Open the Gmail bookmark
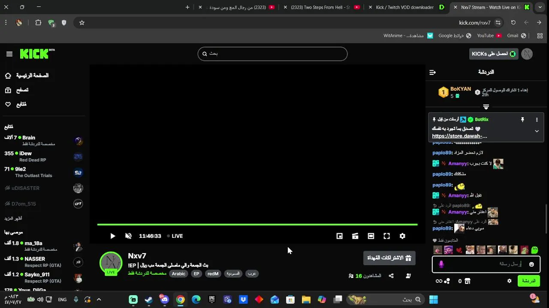The image size is (549, 308). tap(516, 36)
